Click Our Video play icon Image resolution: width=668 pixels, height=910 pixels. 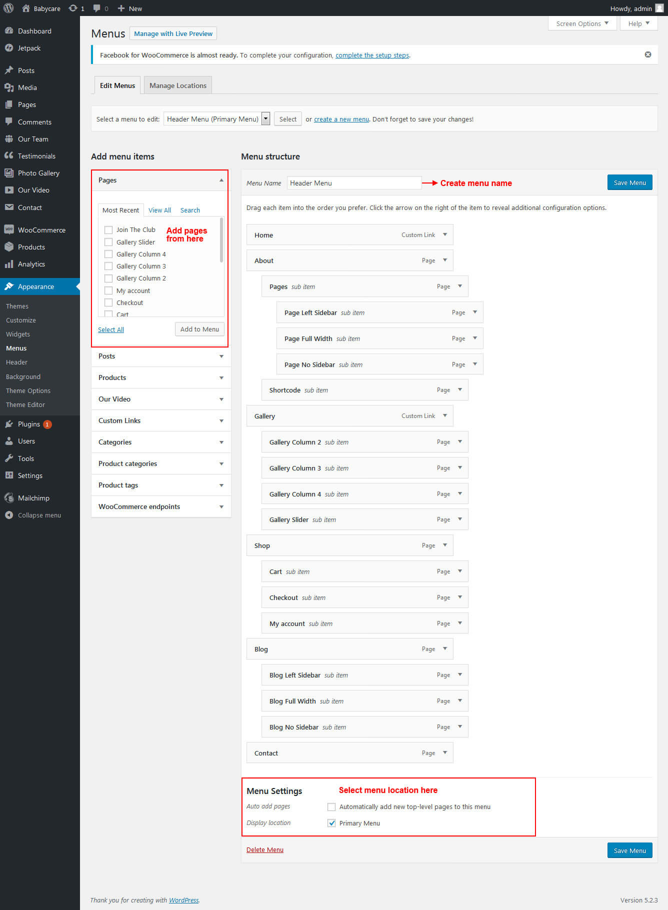coord(9,190)
